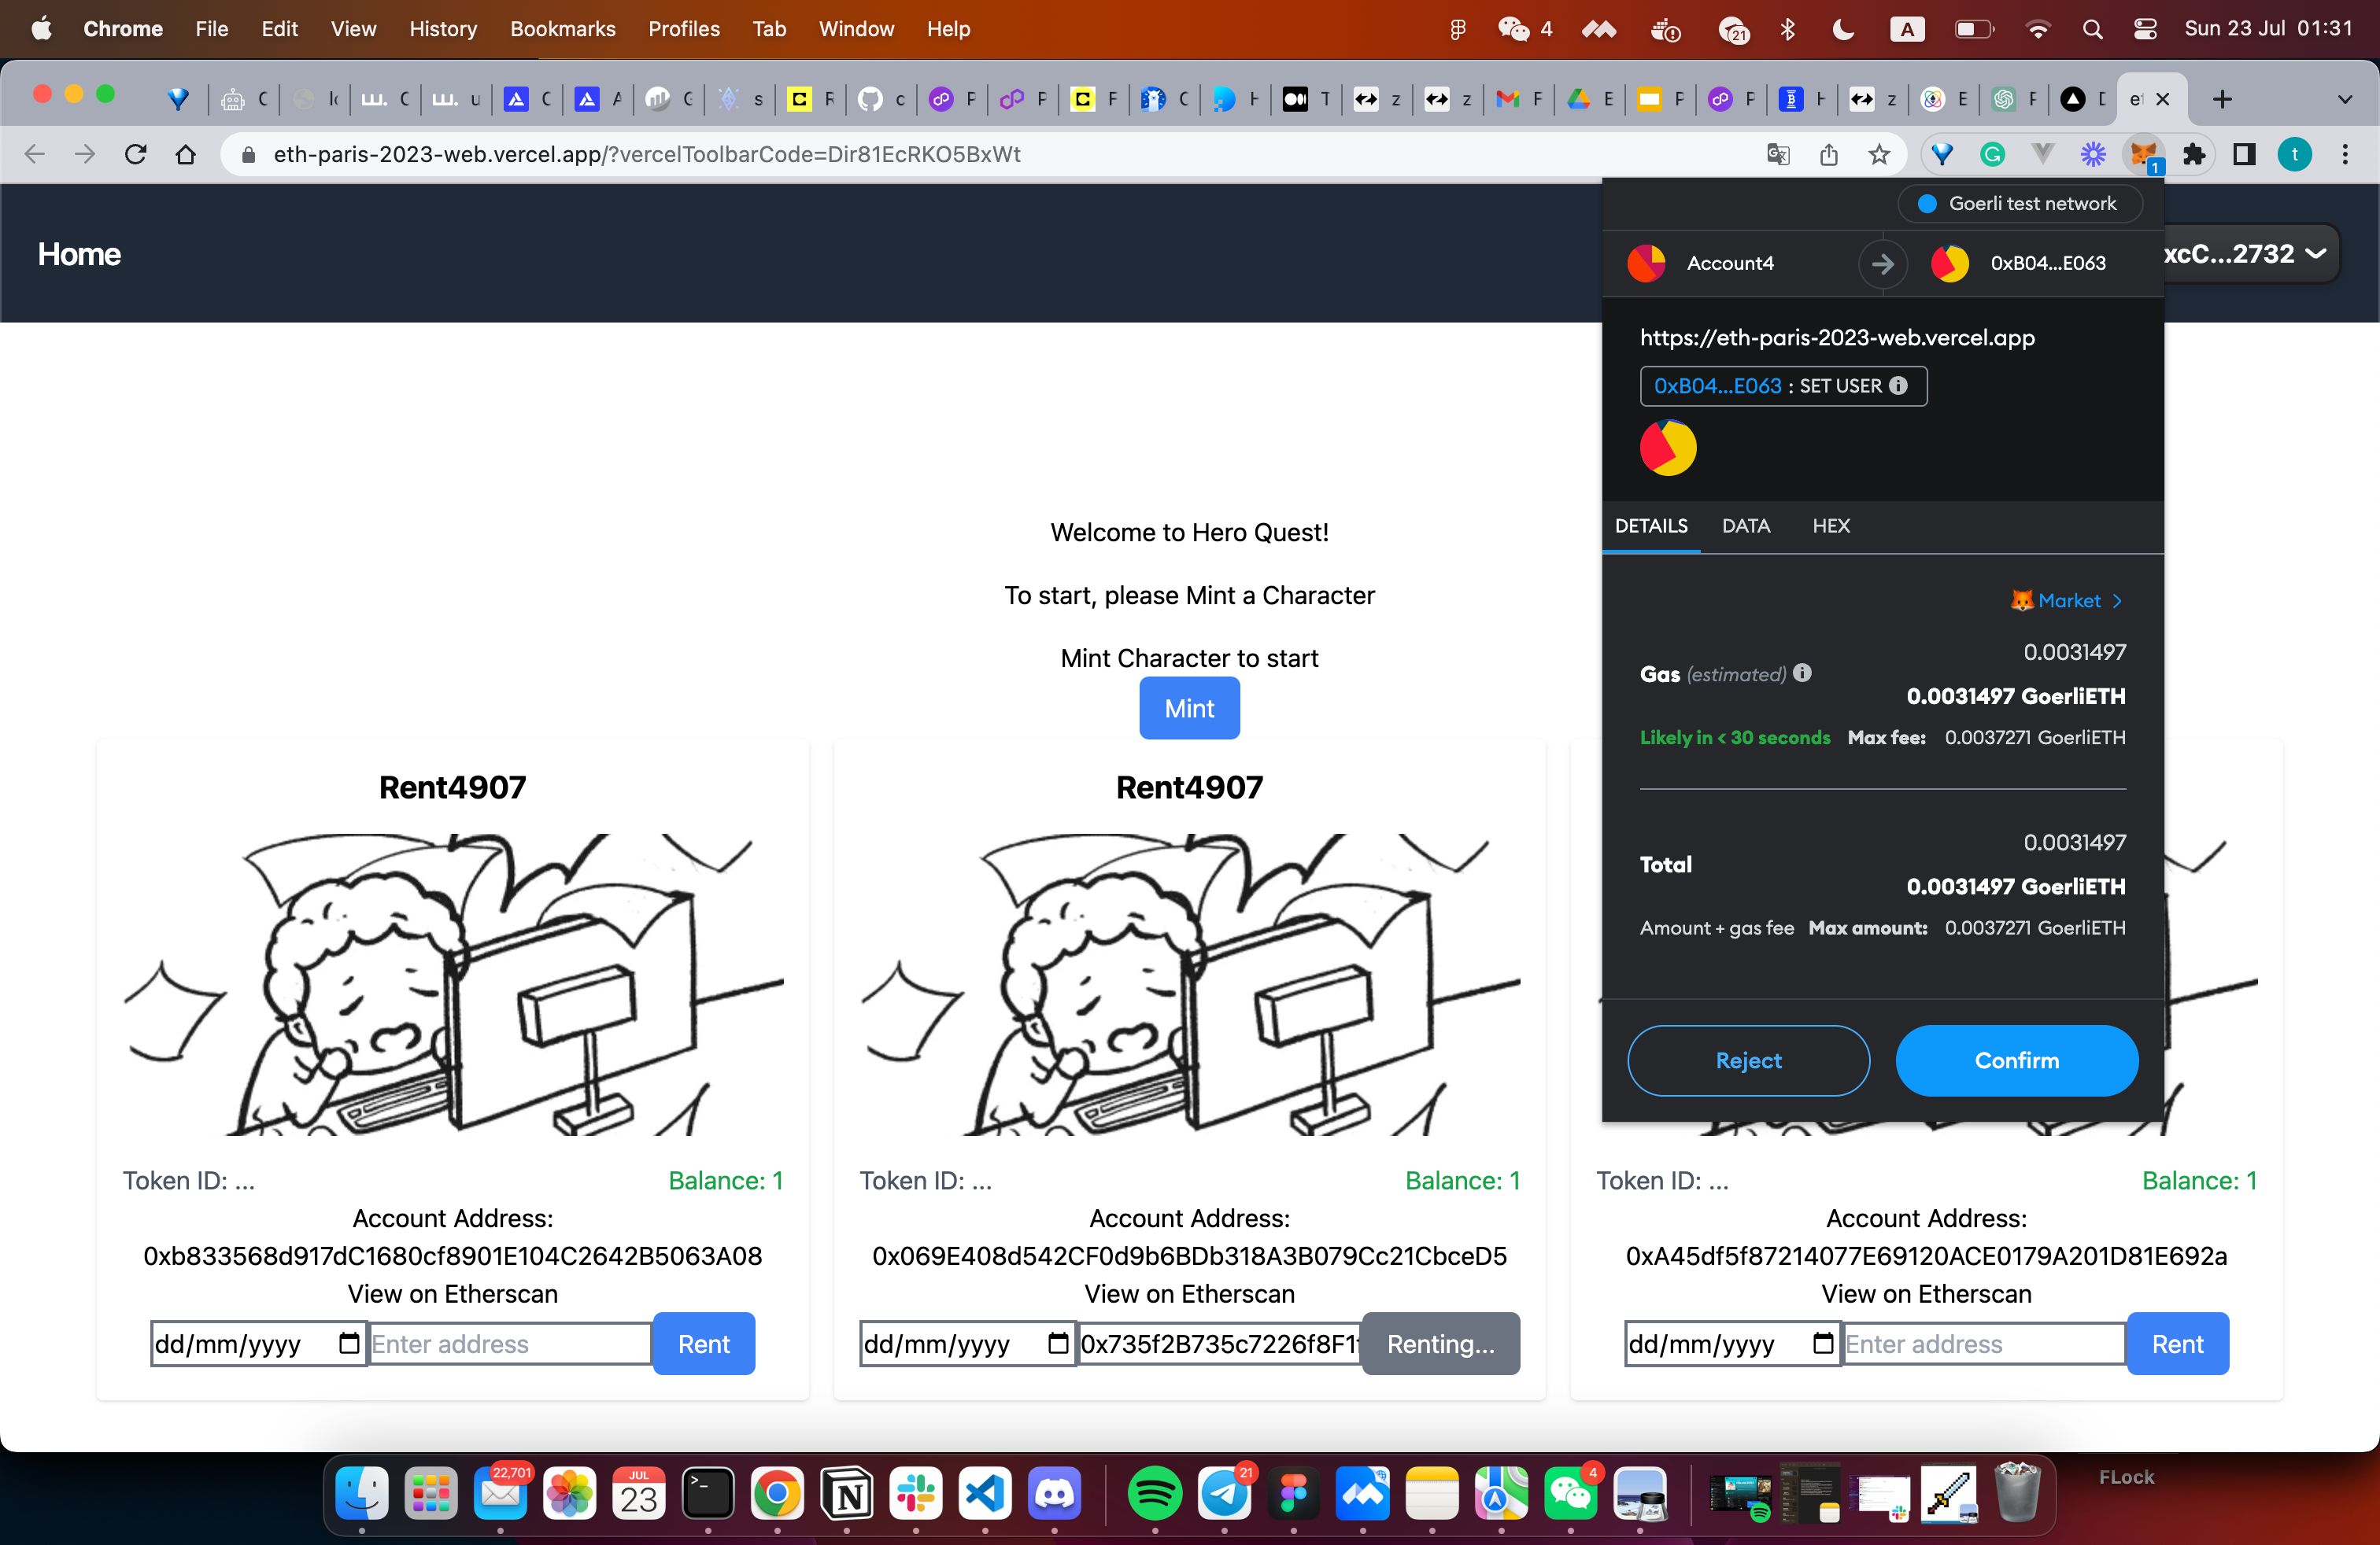Reject the MetaMask transaction

(x=1748, y=1060)
